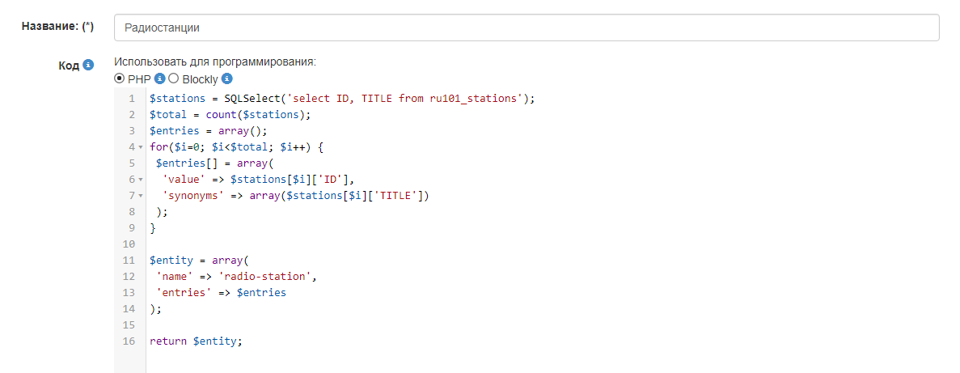Place cursor on the return $entity statement
The image size is (960, 373).
196,341
